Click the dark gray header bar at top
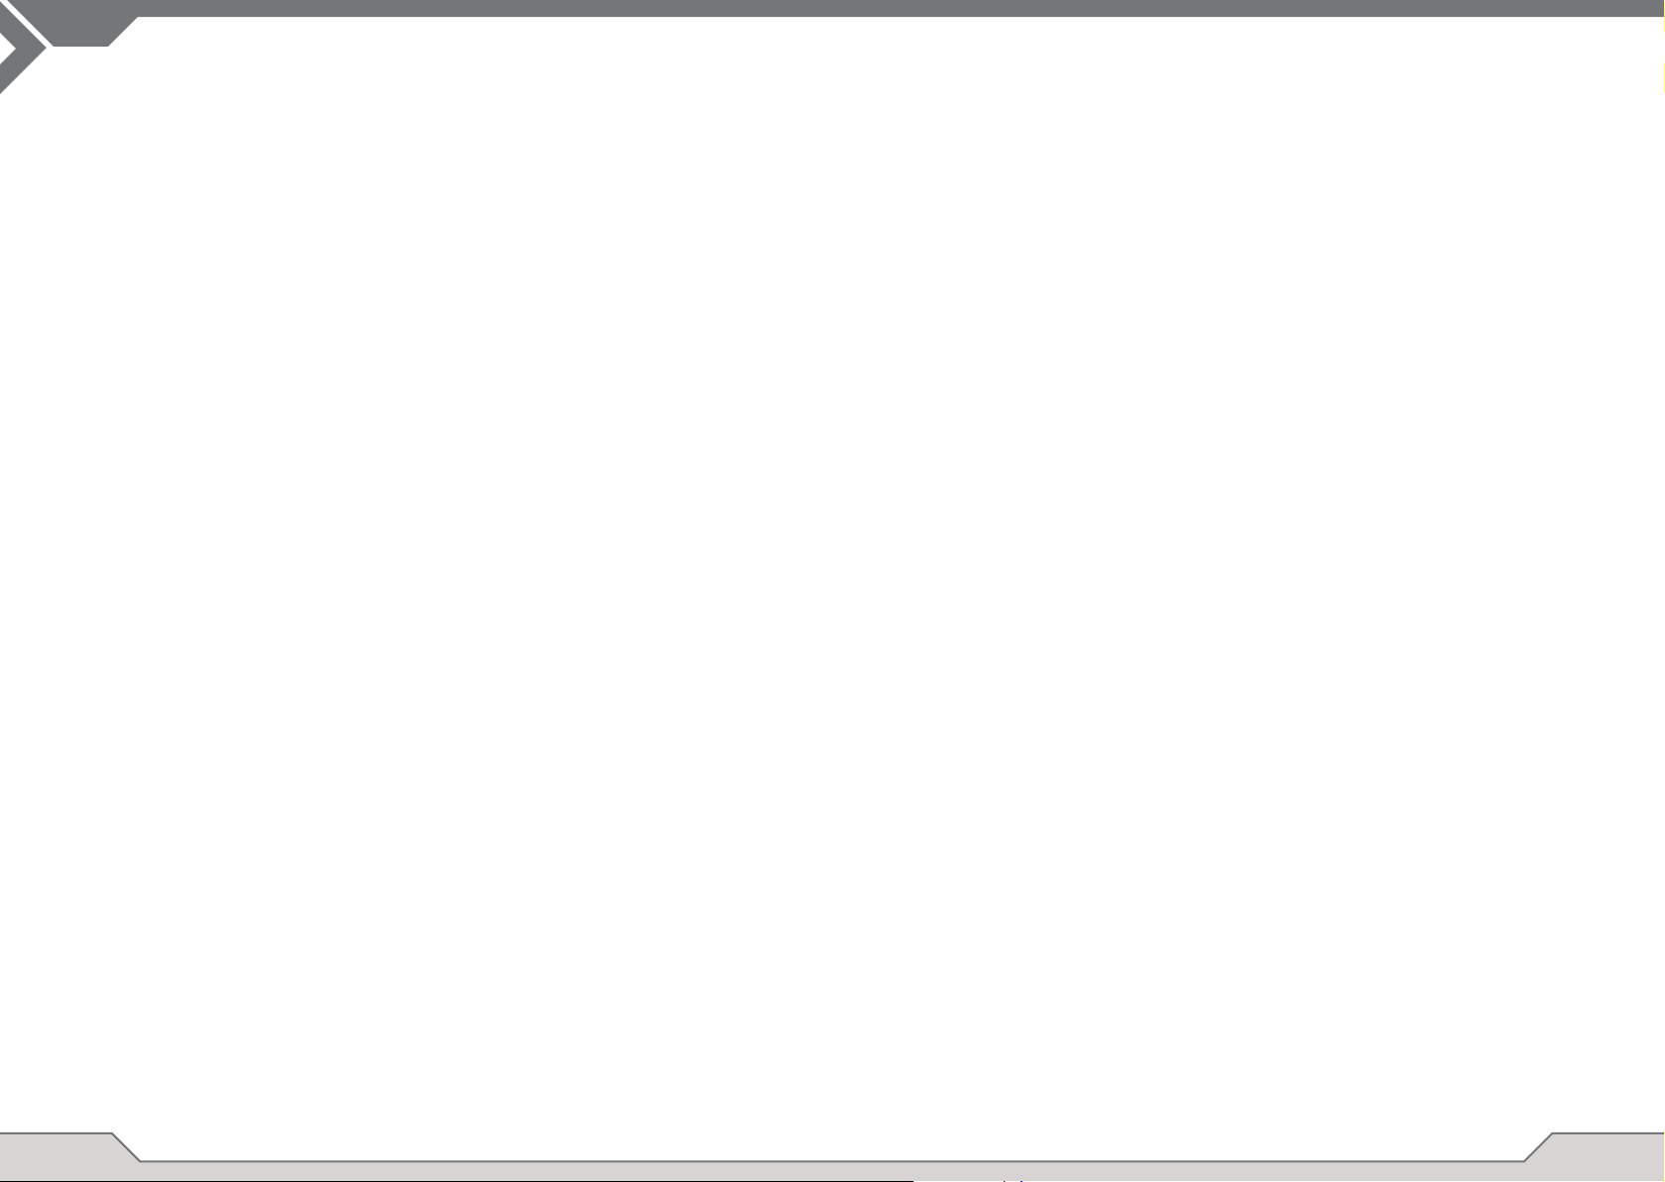 tap(832, 8)
